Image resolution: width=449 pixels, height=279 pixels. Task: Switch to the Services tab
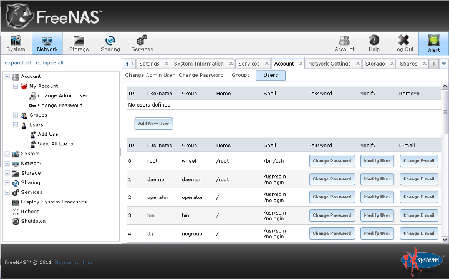coord(249,64)
